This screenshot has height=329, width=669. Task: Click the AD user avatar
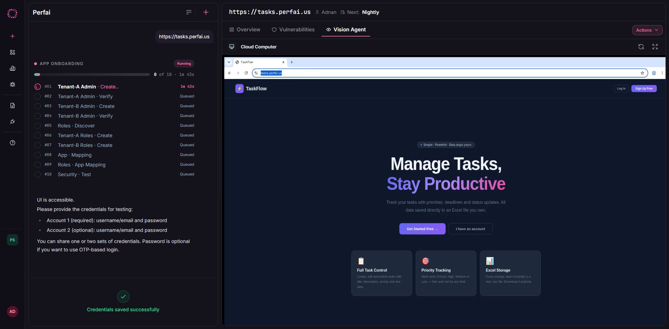click(x=13, y=312)
